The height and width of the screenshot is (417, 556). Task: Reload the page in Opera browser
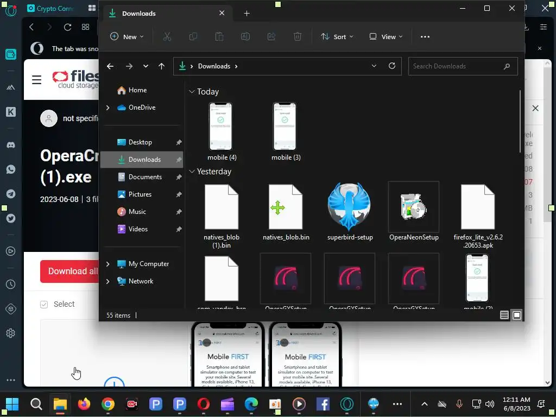point(67,27)
